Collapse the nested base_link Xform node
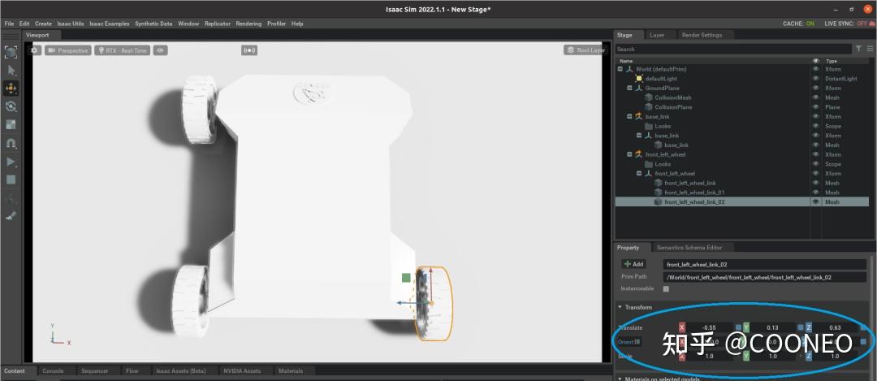Viewport: 877px width, 381px height. (x=639, y=136)
